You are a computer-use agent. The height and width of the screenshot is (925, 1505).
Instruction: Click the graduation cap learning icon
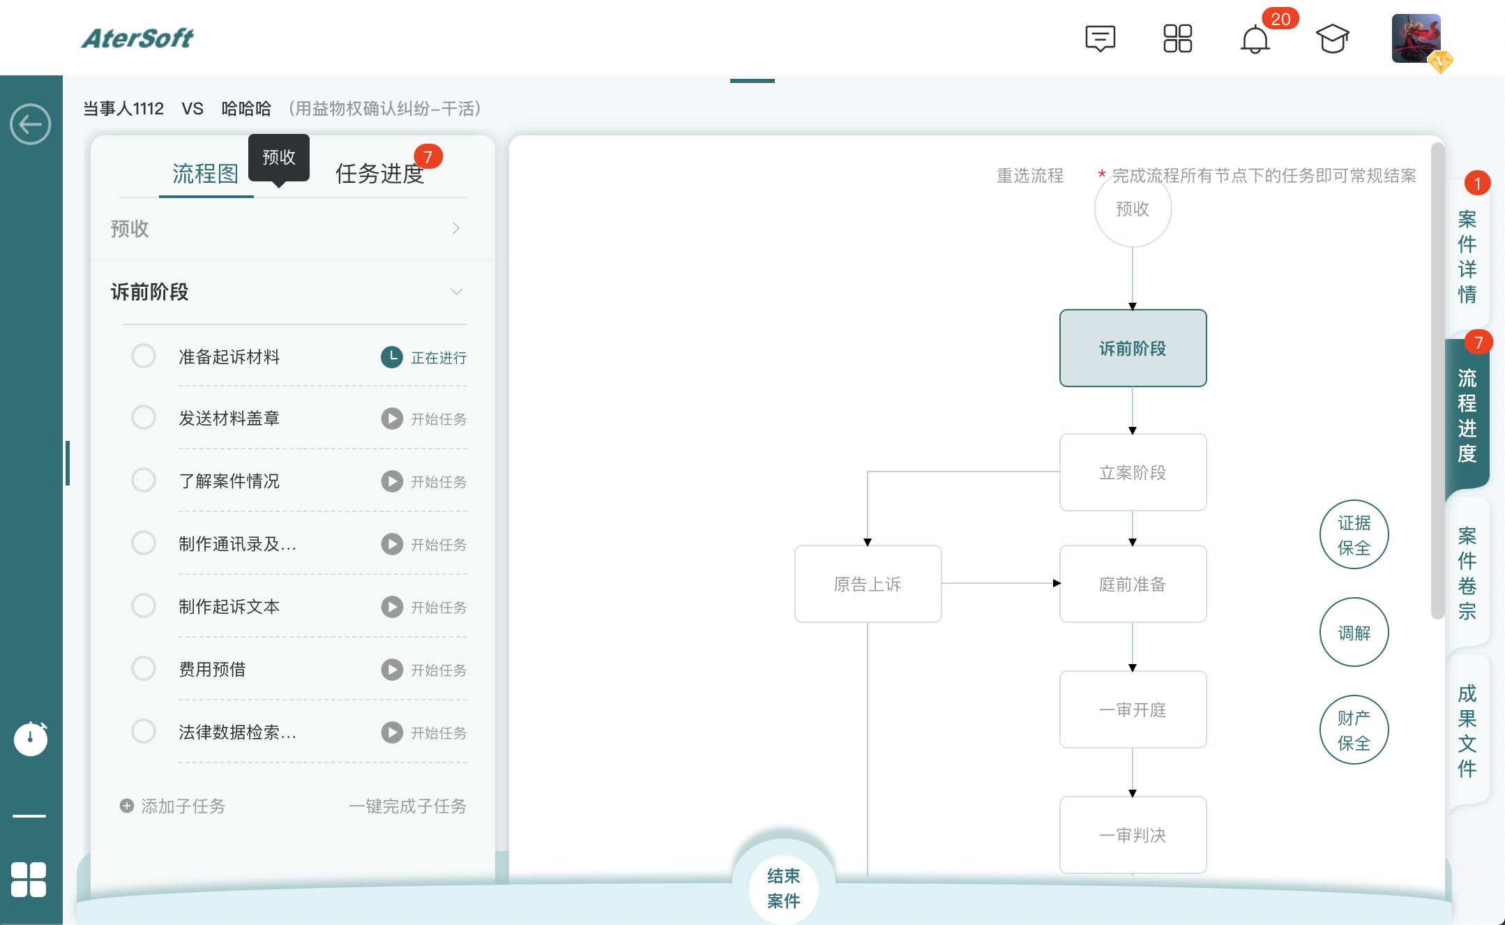[x=1333, y=40]
